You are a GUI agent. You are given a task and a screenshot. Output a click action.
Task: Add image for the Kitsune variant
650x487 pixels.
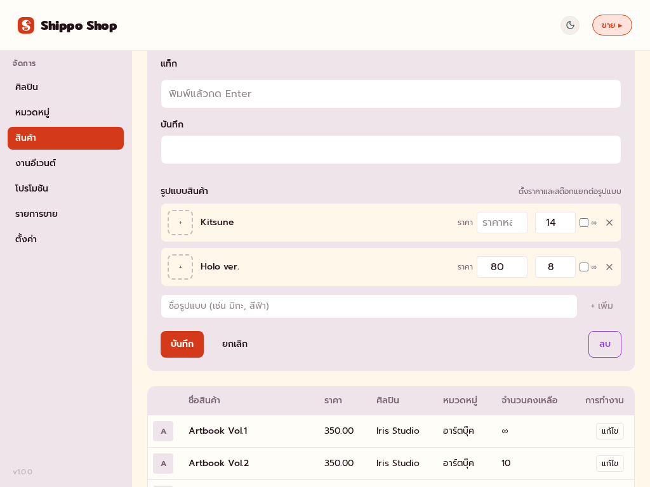(x=180, y=223)
